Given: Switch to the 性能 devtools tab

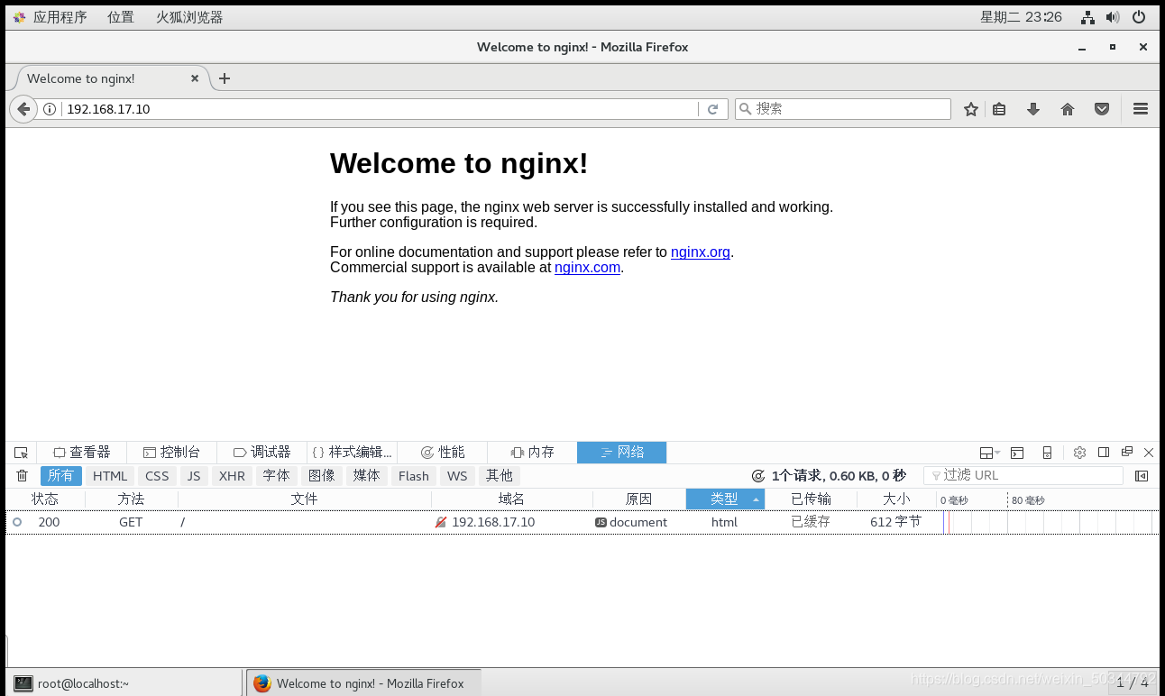Looking at the screenshot, I should pos(443,453).
